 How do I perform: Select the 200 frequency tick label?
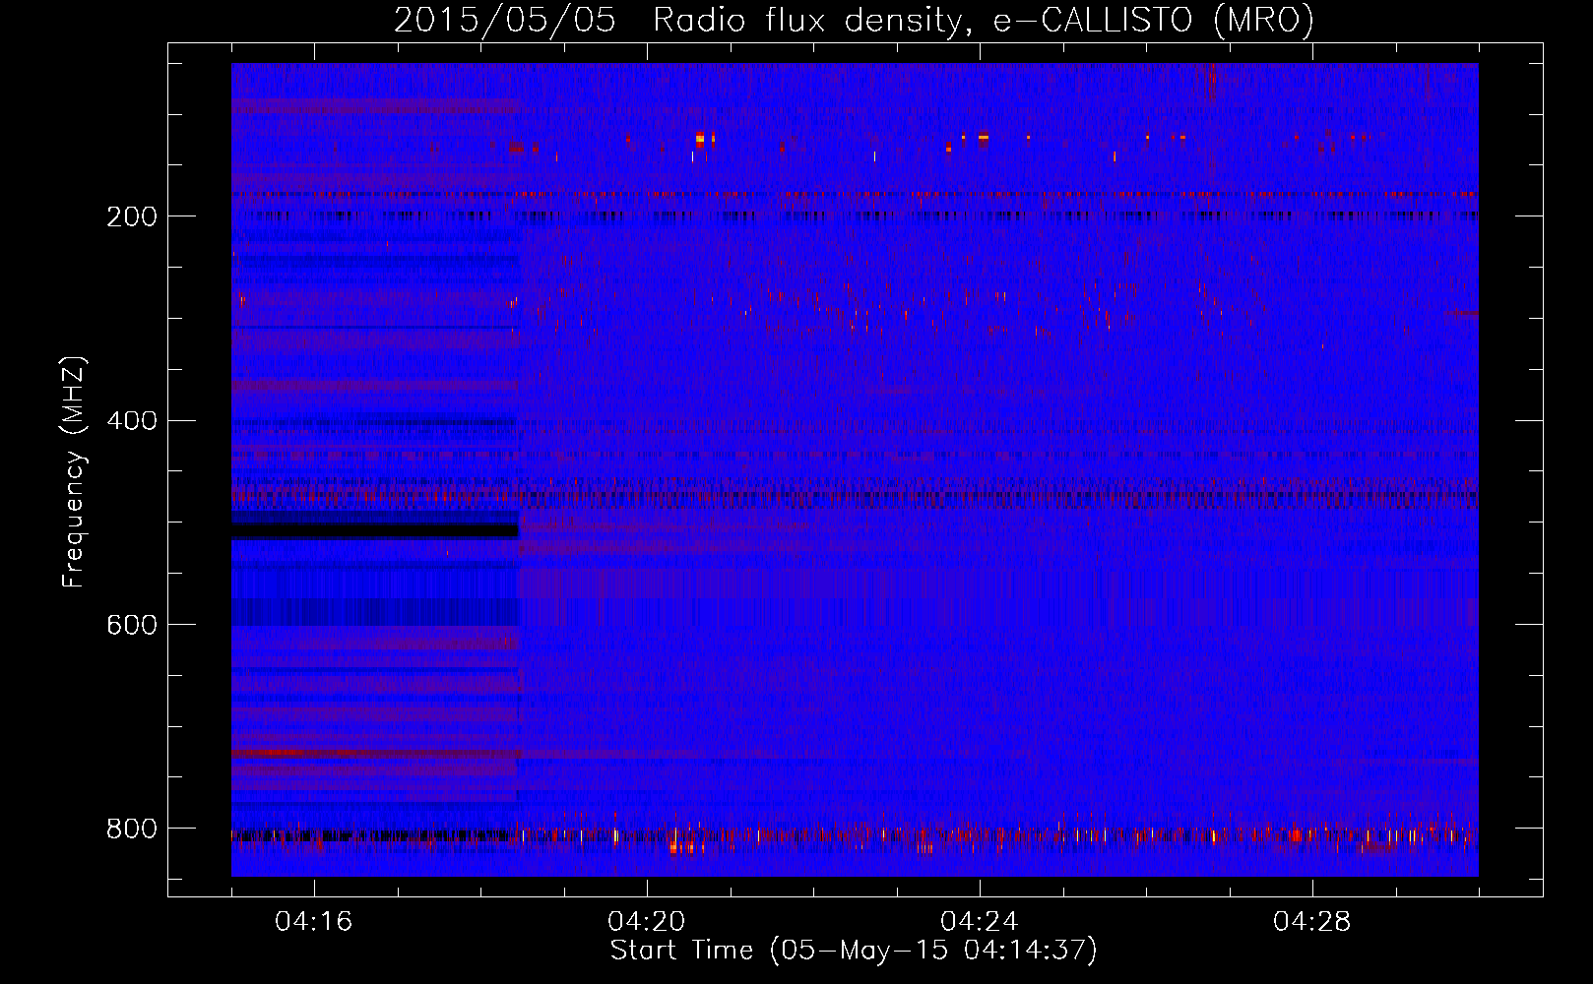132,217
